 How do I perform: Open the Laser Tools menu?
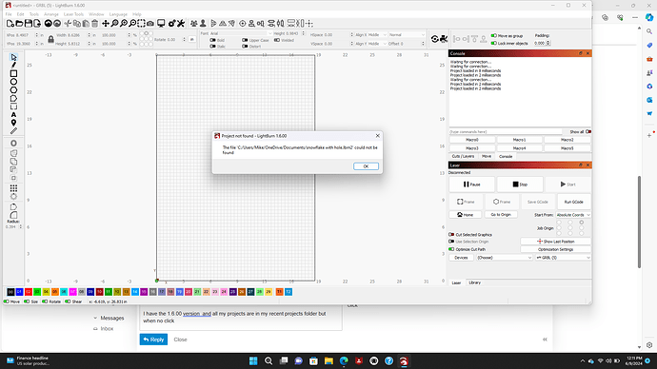point(73,14)
